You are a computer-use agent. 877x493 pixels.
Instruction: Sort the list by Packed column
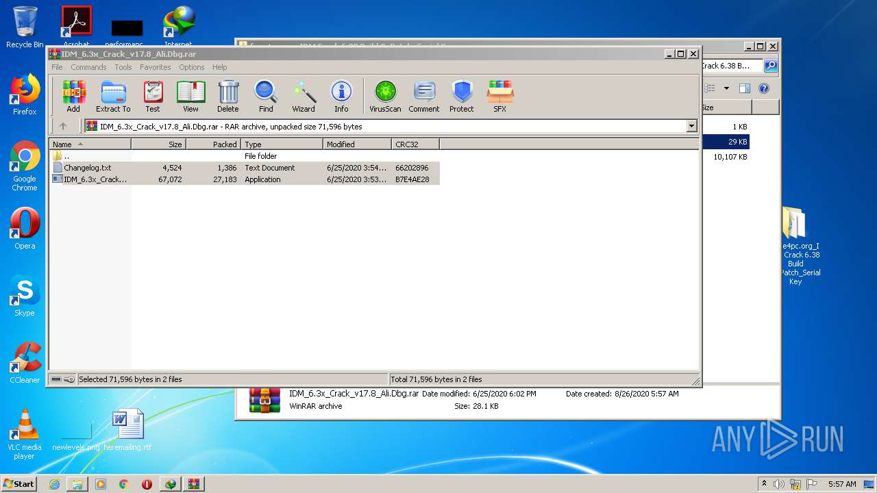[213, 144]
